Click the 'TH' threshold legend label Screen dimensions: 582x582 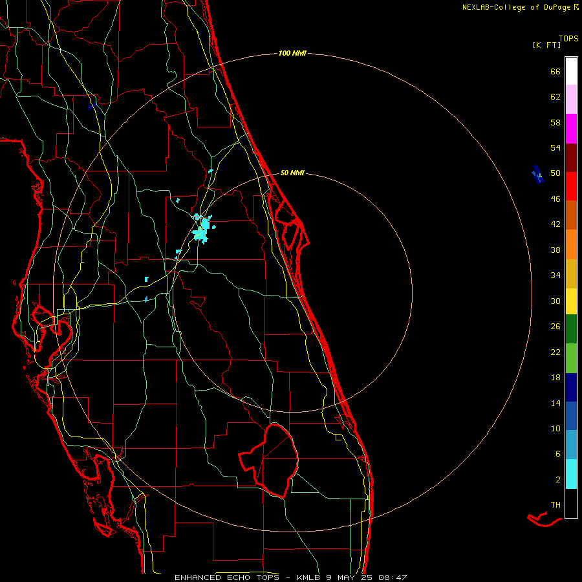pos(555,505)
